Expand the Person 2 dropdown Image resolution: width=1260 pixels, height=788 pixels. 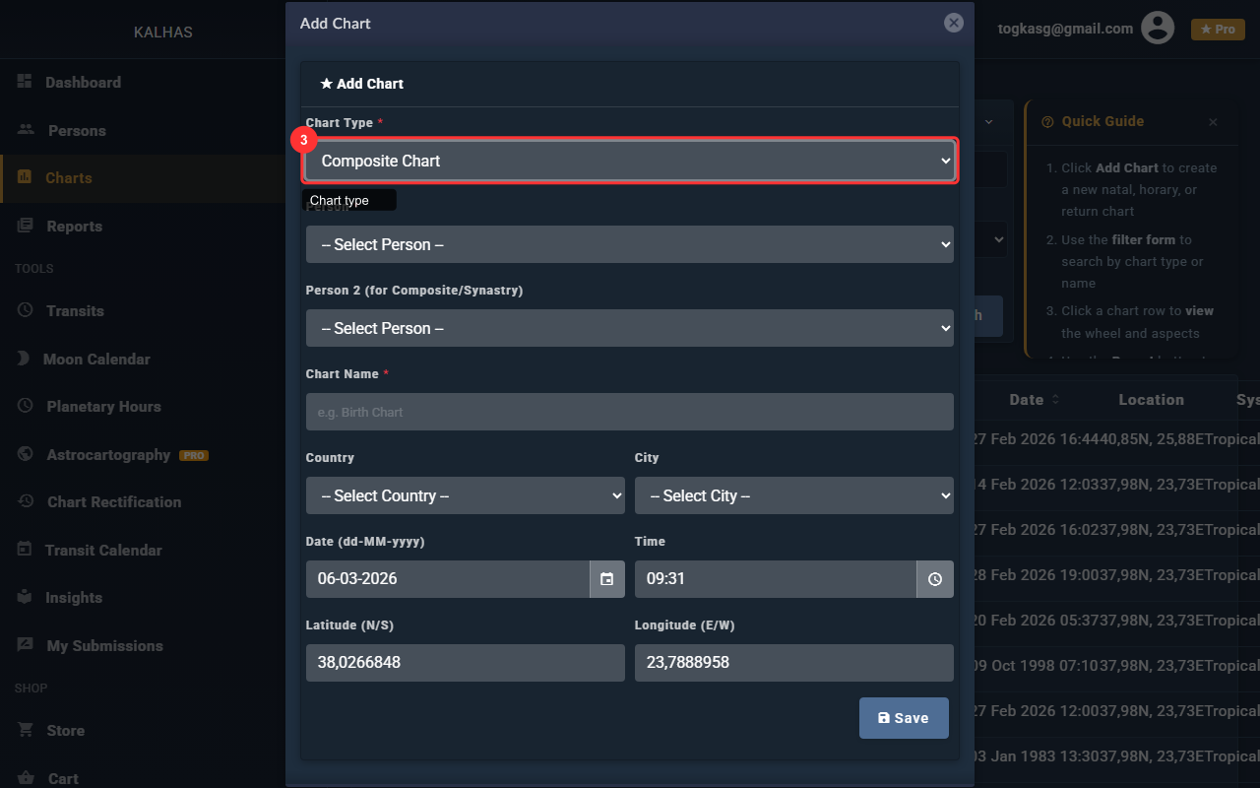click(630, 328)
